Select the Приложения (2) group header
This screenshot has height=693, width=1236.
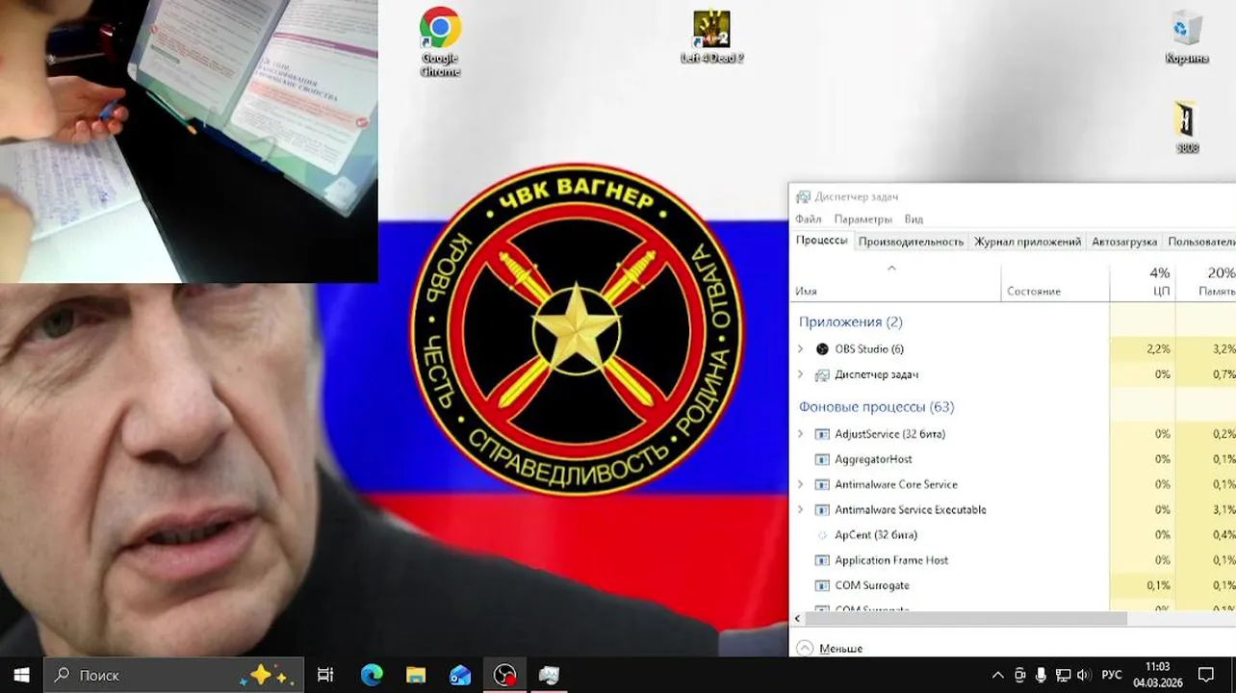point(851,321)
